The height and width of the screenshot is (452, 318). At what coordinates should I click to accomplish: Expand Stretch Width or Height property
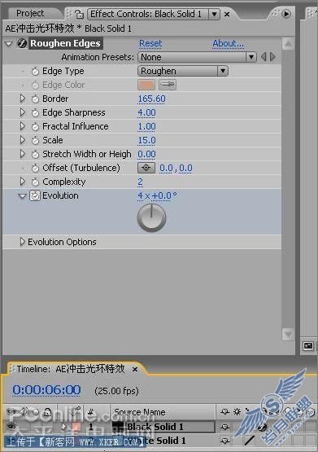23,154
